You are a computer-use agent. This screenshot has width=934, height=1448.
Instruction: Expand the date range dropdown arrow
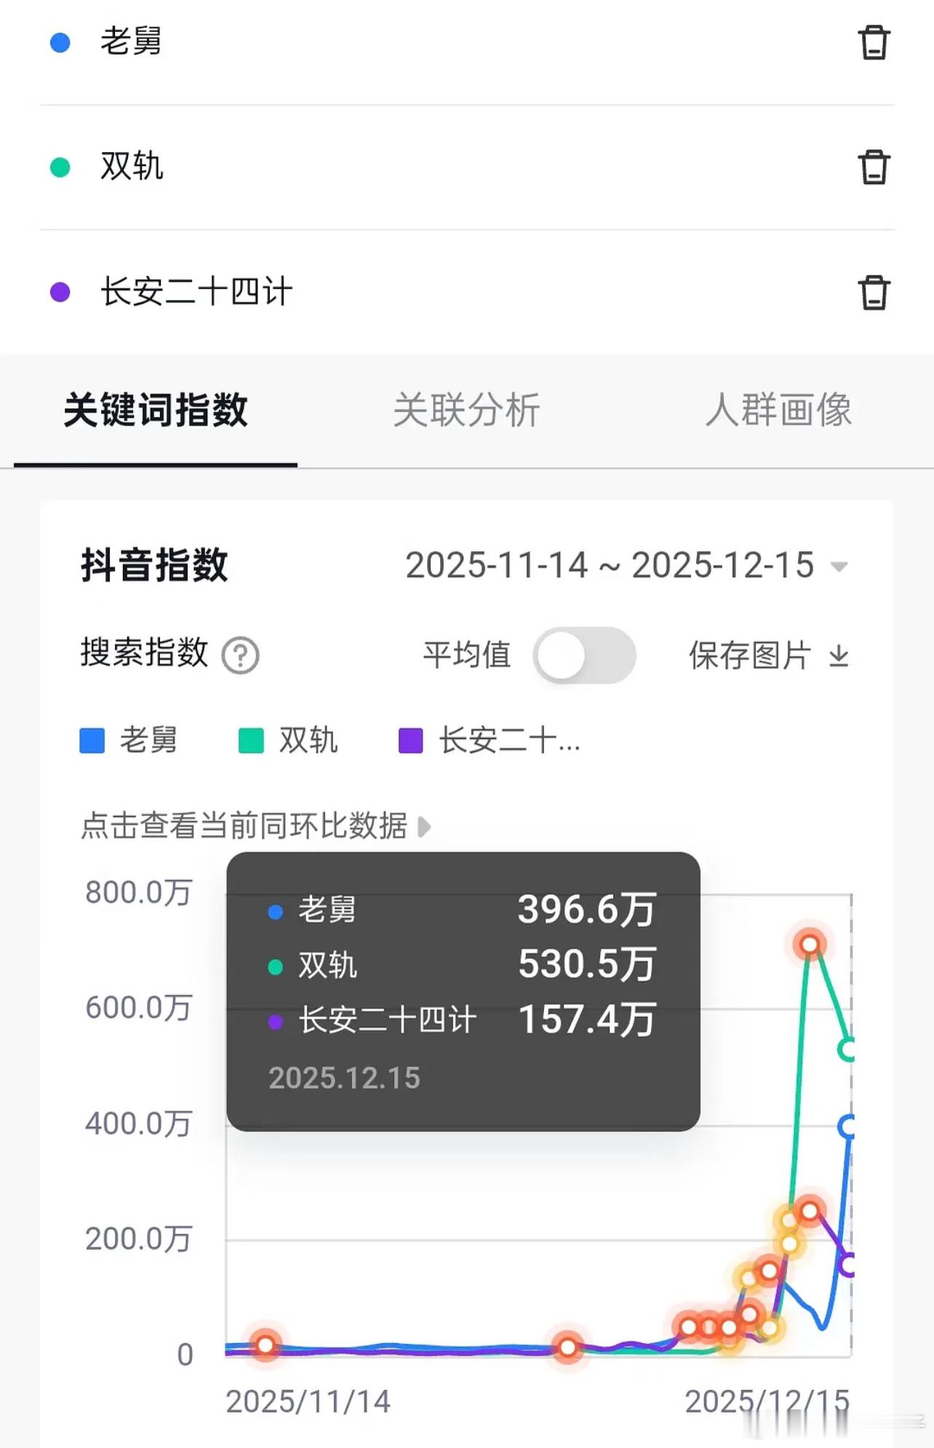tap(839, 567)
